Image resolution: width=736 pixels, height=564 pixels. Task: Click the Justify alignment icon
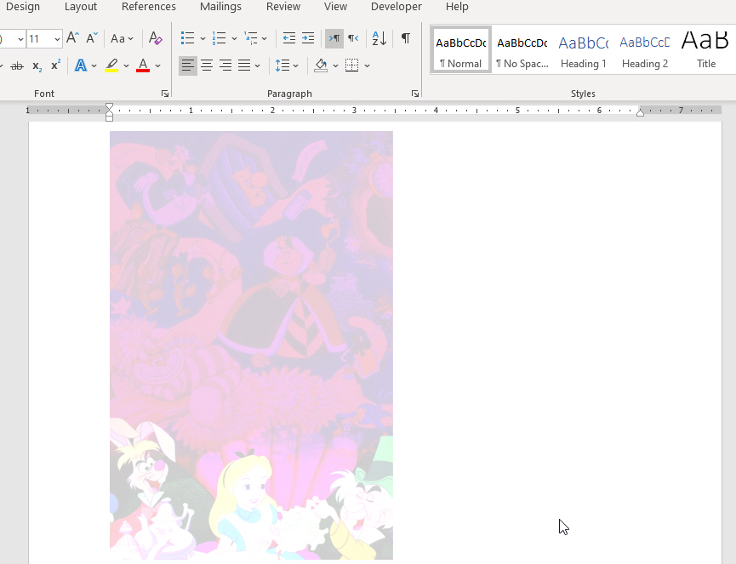244,66
